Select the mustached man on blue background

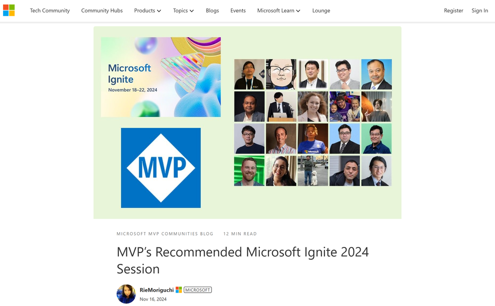tap(377, 74)
